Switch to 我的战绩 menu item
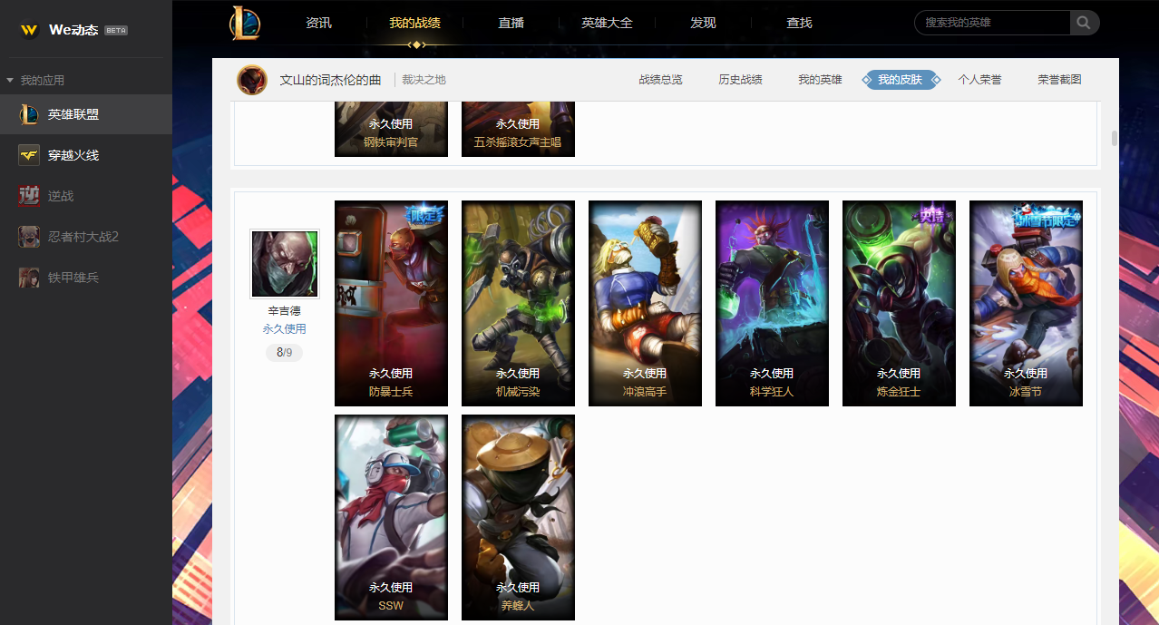 click(x=414, y=23)
